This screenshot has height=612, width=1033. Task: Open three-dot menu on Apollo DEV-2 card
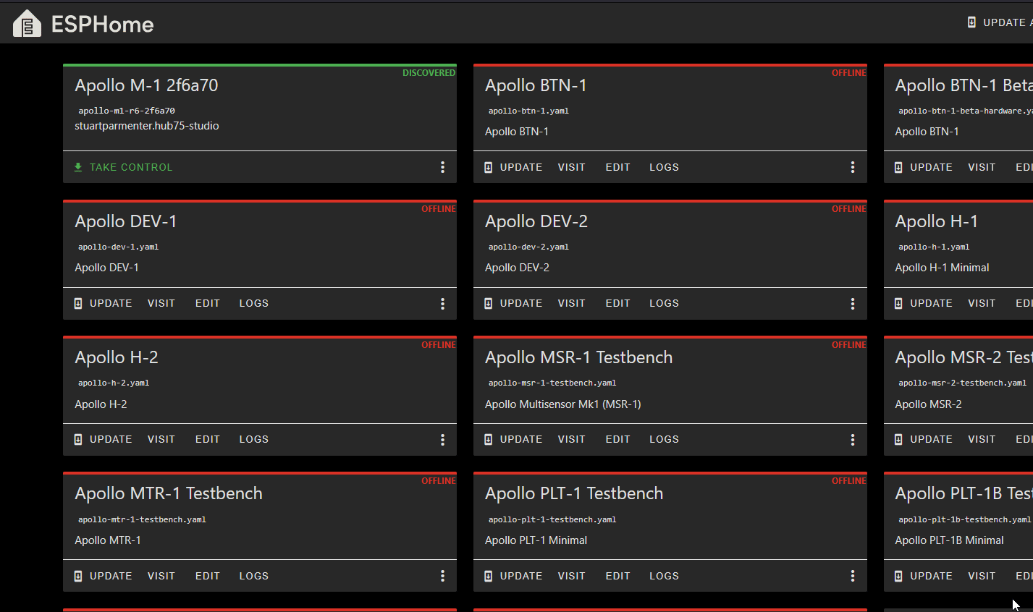(x=853, y=304)
